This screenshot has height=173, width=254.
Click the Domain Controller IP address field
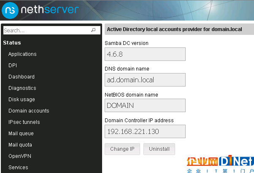click(x=145, y=131)
